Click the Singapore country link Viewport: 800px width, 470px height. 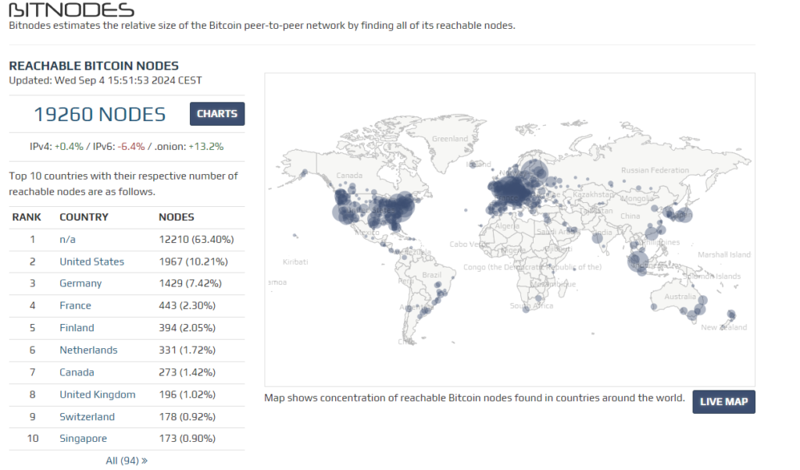[83, 439]
